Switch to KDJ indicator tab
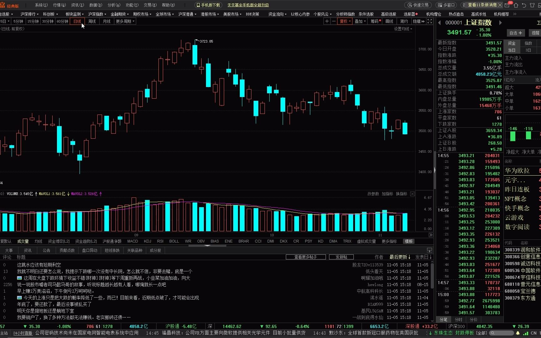The image size is (541, 338). [147, 241]
